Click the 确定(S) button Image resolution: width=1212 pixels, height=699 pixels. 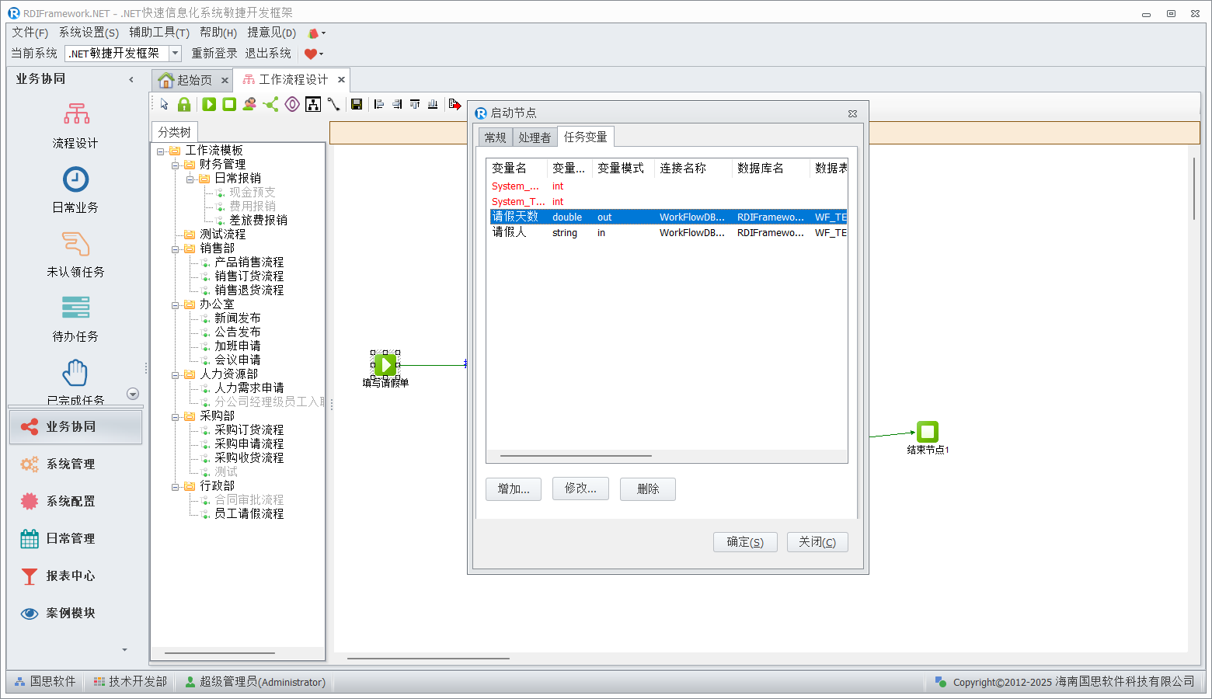(x=745, y=542)
